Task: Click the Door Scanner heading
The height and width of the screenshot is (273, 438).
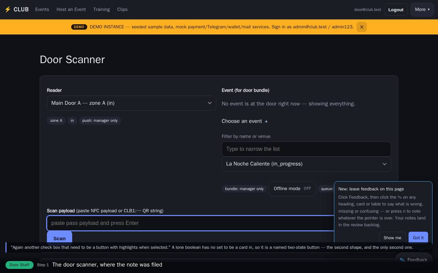Action: pos(72,60)
